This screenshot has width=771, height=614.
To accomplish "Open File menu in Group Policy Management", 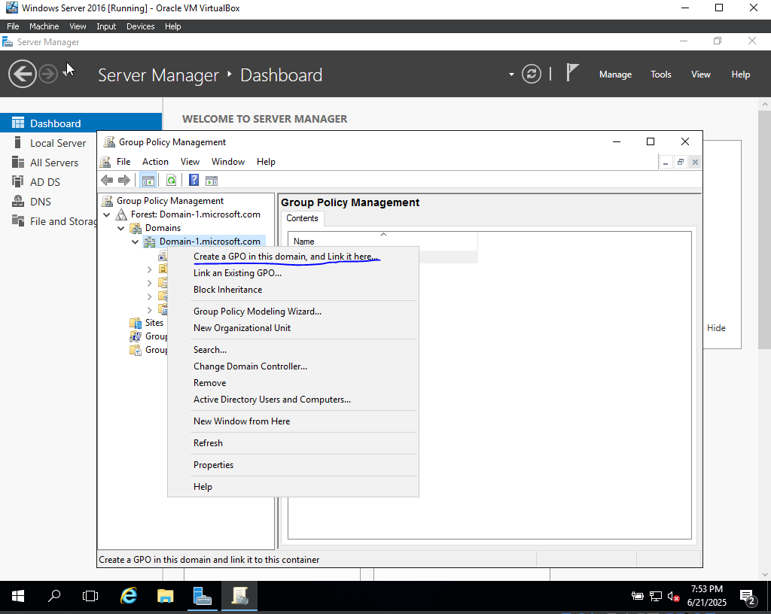I will point(123,162).
